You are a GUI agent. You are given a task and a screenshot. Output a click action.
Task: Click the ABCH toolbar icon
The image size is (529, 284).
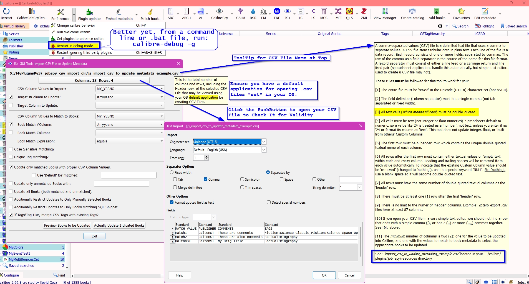click(x=186, y=11)
